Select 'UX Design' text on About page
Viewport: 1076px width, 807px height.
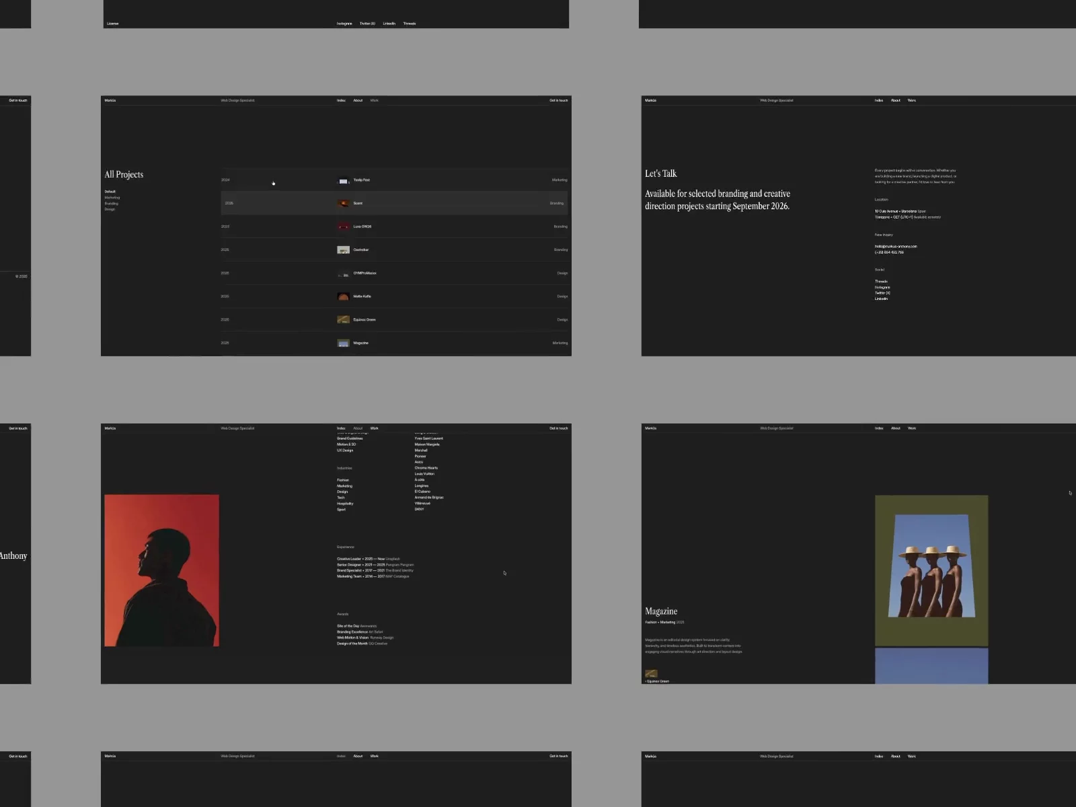[x=345, y=451]
